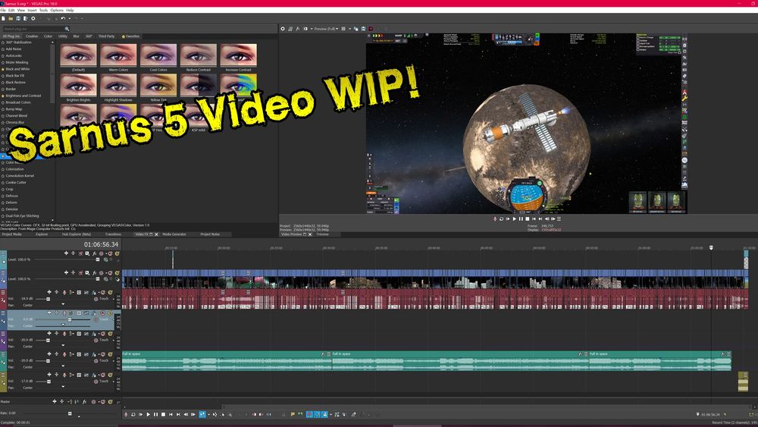Screen dimensions: 758x427
Task: Open a project with the folder icon
Action: (11, 18)
